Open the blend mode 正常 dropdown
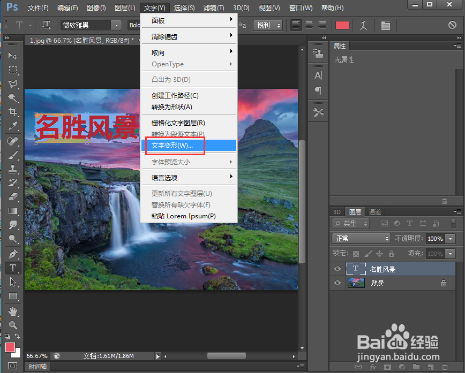The height and width of the screenshot is (373, 465). click(361, 239)
